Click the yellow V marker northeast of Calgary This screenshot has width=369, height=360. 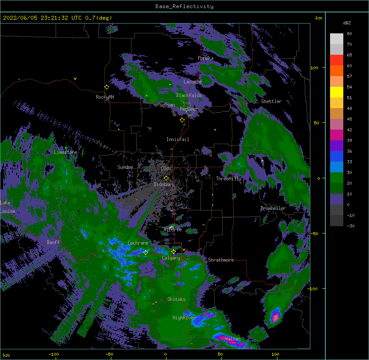pos(184,250)
